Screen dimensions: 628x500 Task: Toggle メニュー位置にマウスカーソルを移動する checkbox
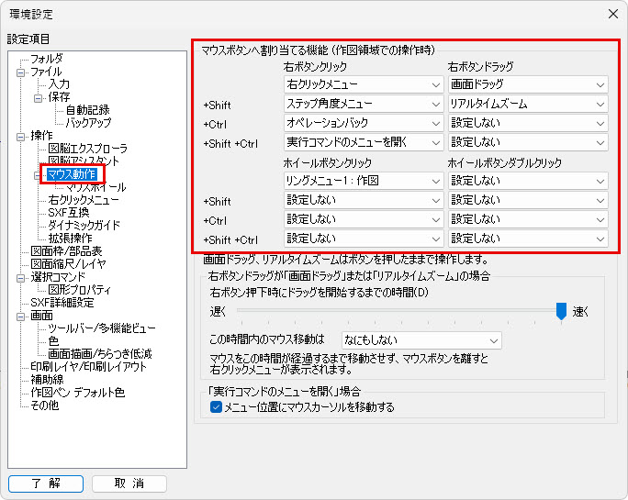[217, 407]
